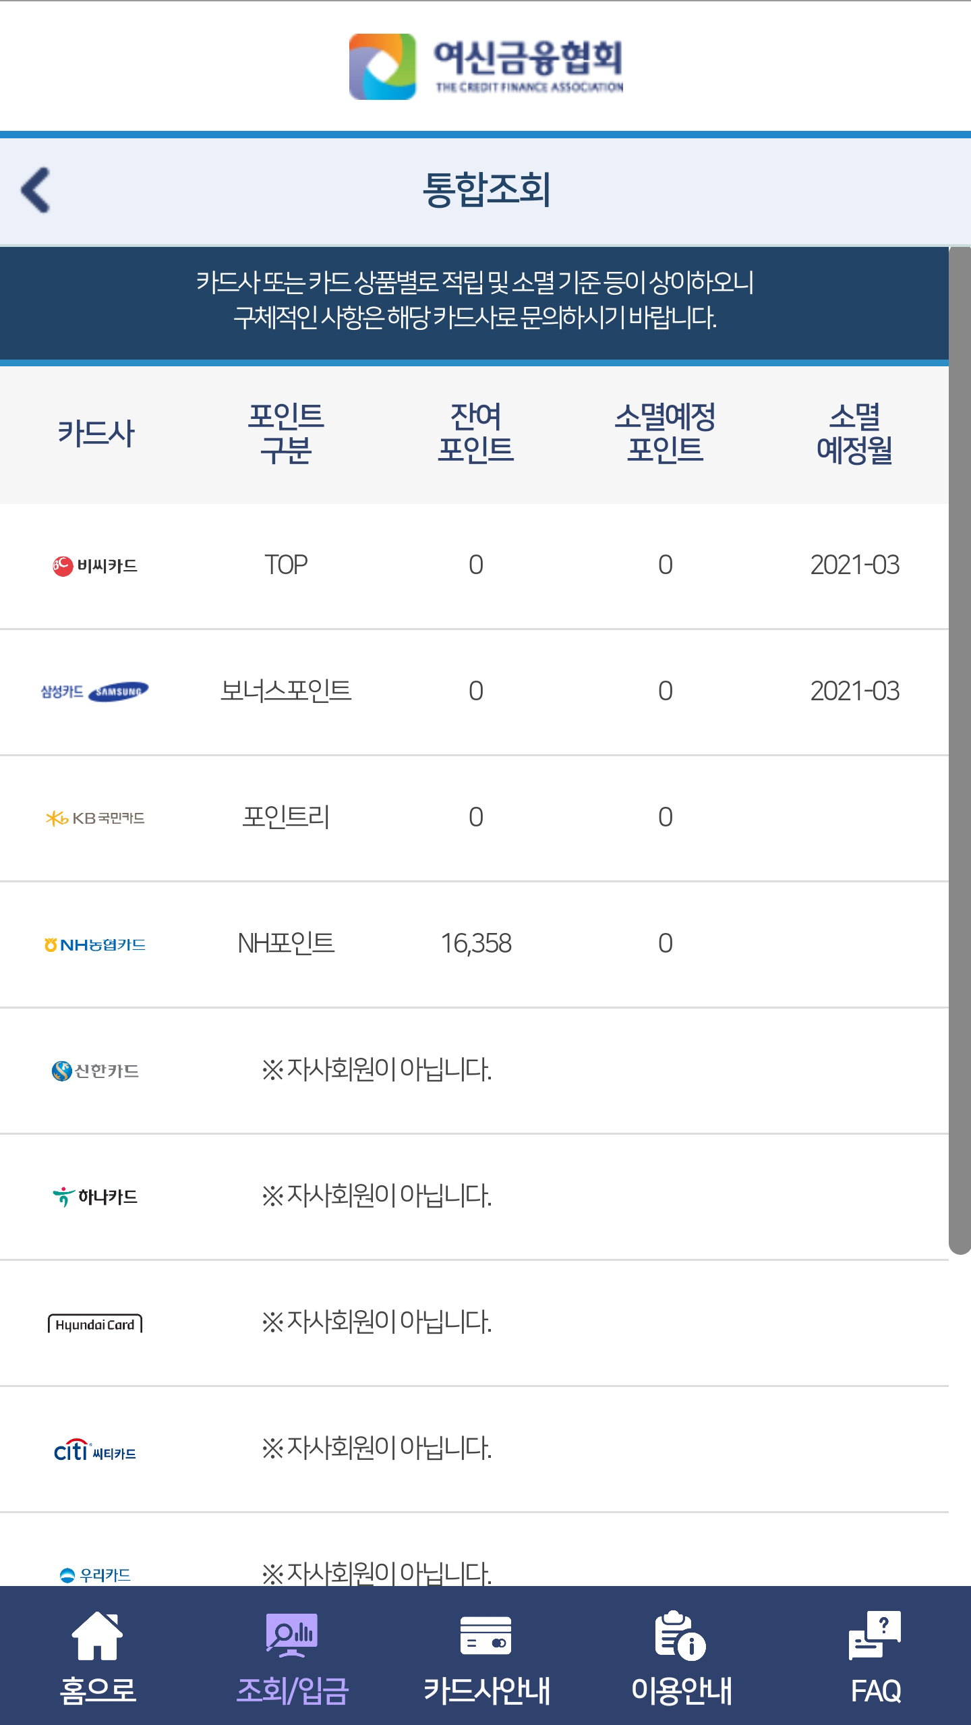The image size is (971, 1725).
Task: Click KB국민카드 remaining points 0
Action: [476, 817]
